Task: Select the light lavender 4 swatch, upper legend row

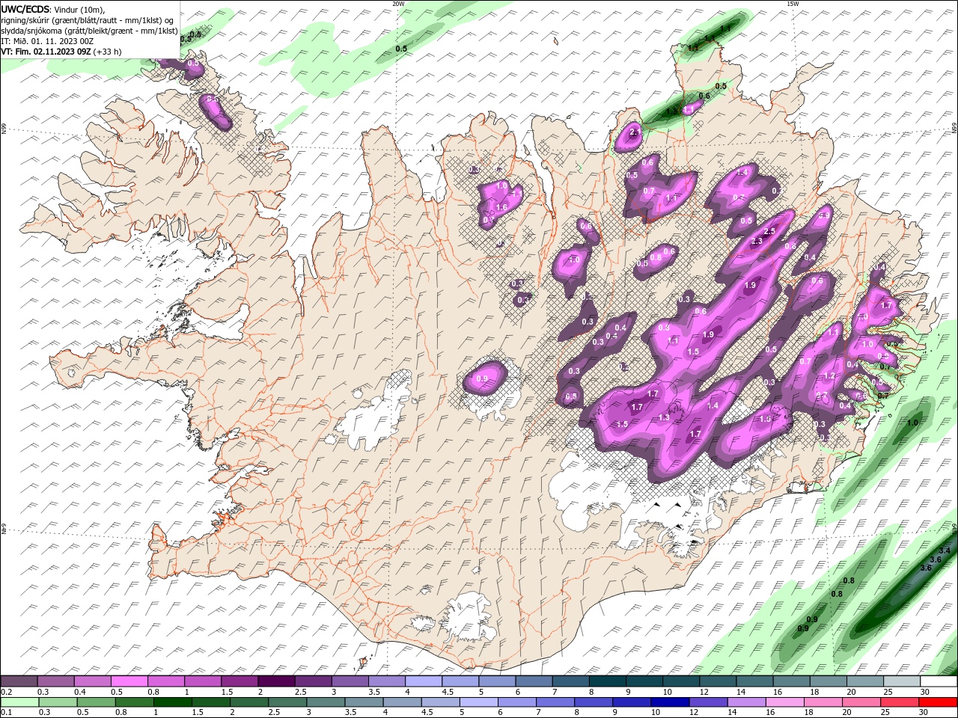Action: coord(424,681)
